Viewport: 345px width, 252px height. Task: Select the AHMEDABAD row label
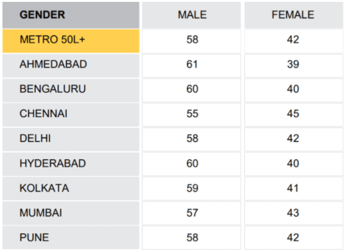[x=71, y=66]
